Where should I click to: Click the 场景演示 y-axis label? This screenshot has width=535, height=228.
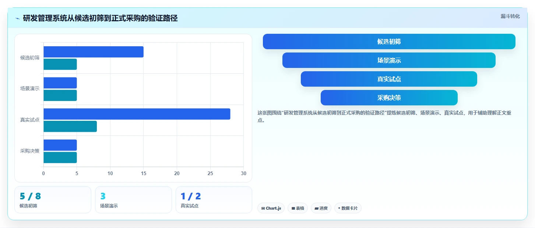(x=30, y=89)
